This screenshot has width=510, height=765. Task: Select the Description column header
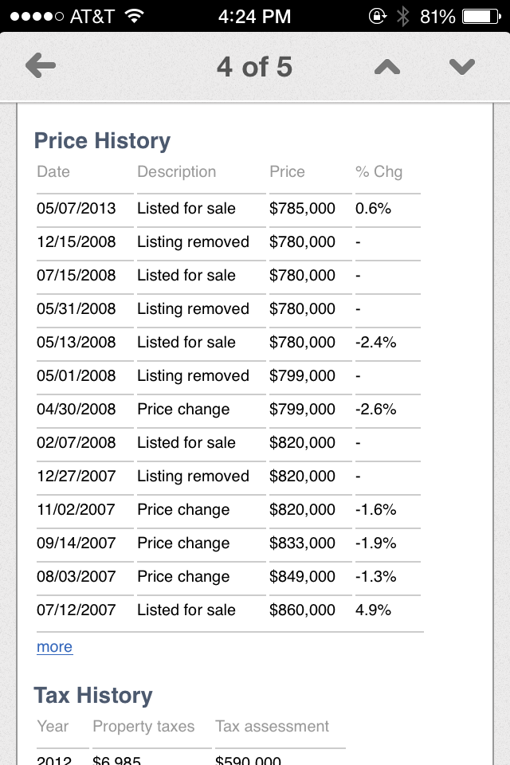click(x=177, y=172)
